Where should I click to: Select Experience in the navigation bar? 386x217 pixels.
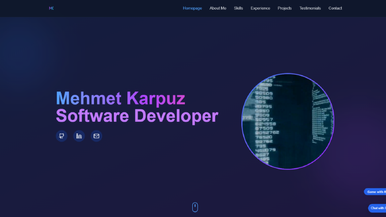tap(260, 8)
